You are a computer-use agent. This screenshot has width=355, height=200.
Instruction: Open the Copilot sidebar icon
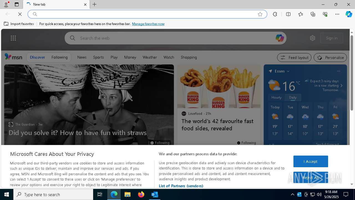[349, 14]
